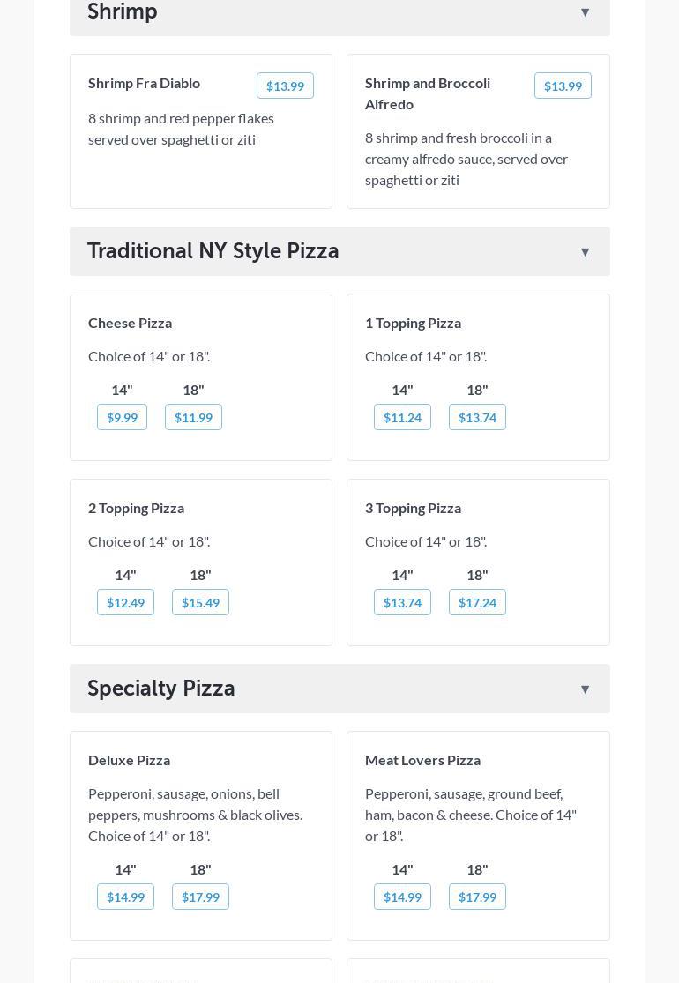679x983 pixels.
Task: Select 18" Meat Lovers Pizza $17.99
Action: [477, 897]
